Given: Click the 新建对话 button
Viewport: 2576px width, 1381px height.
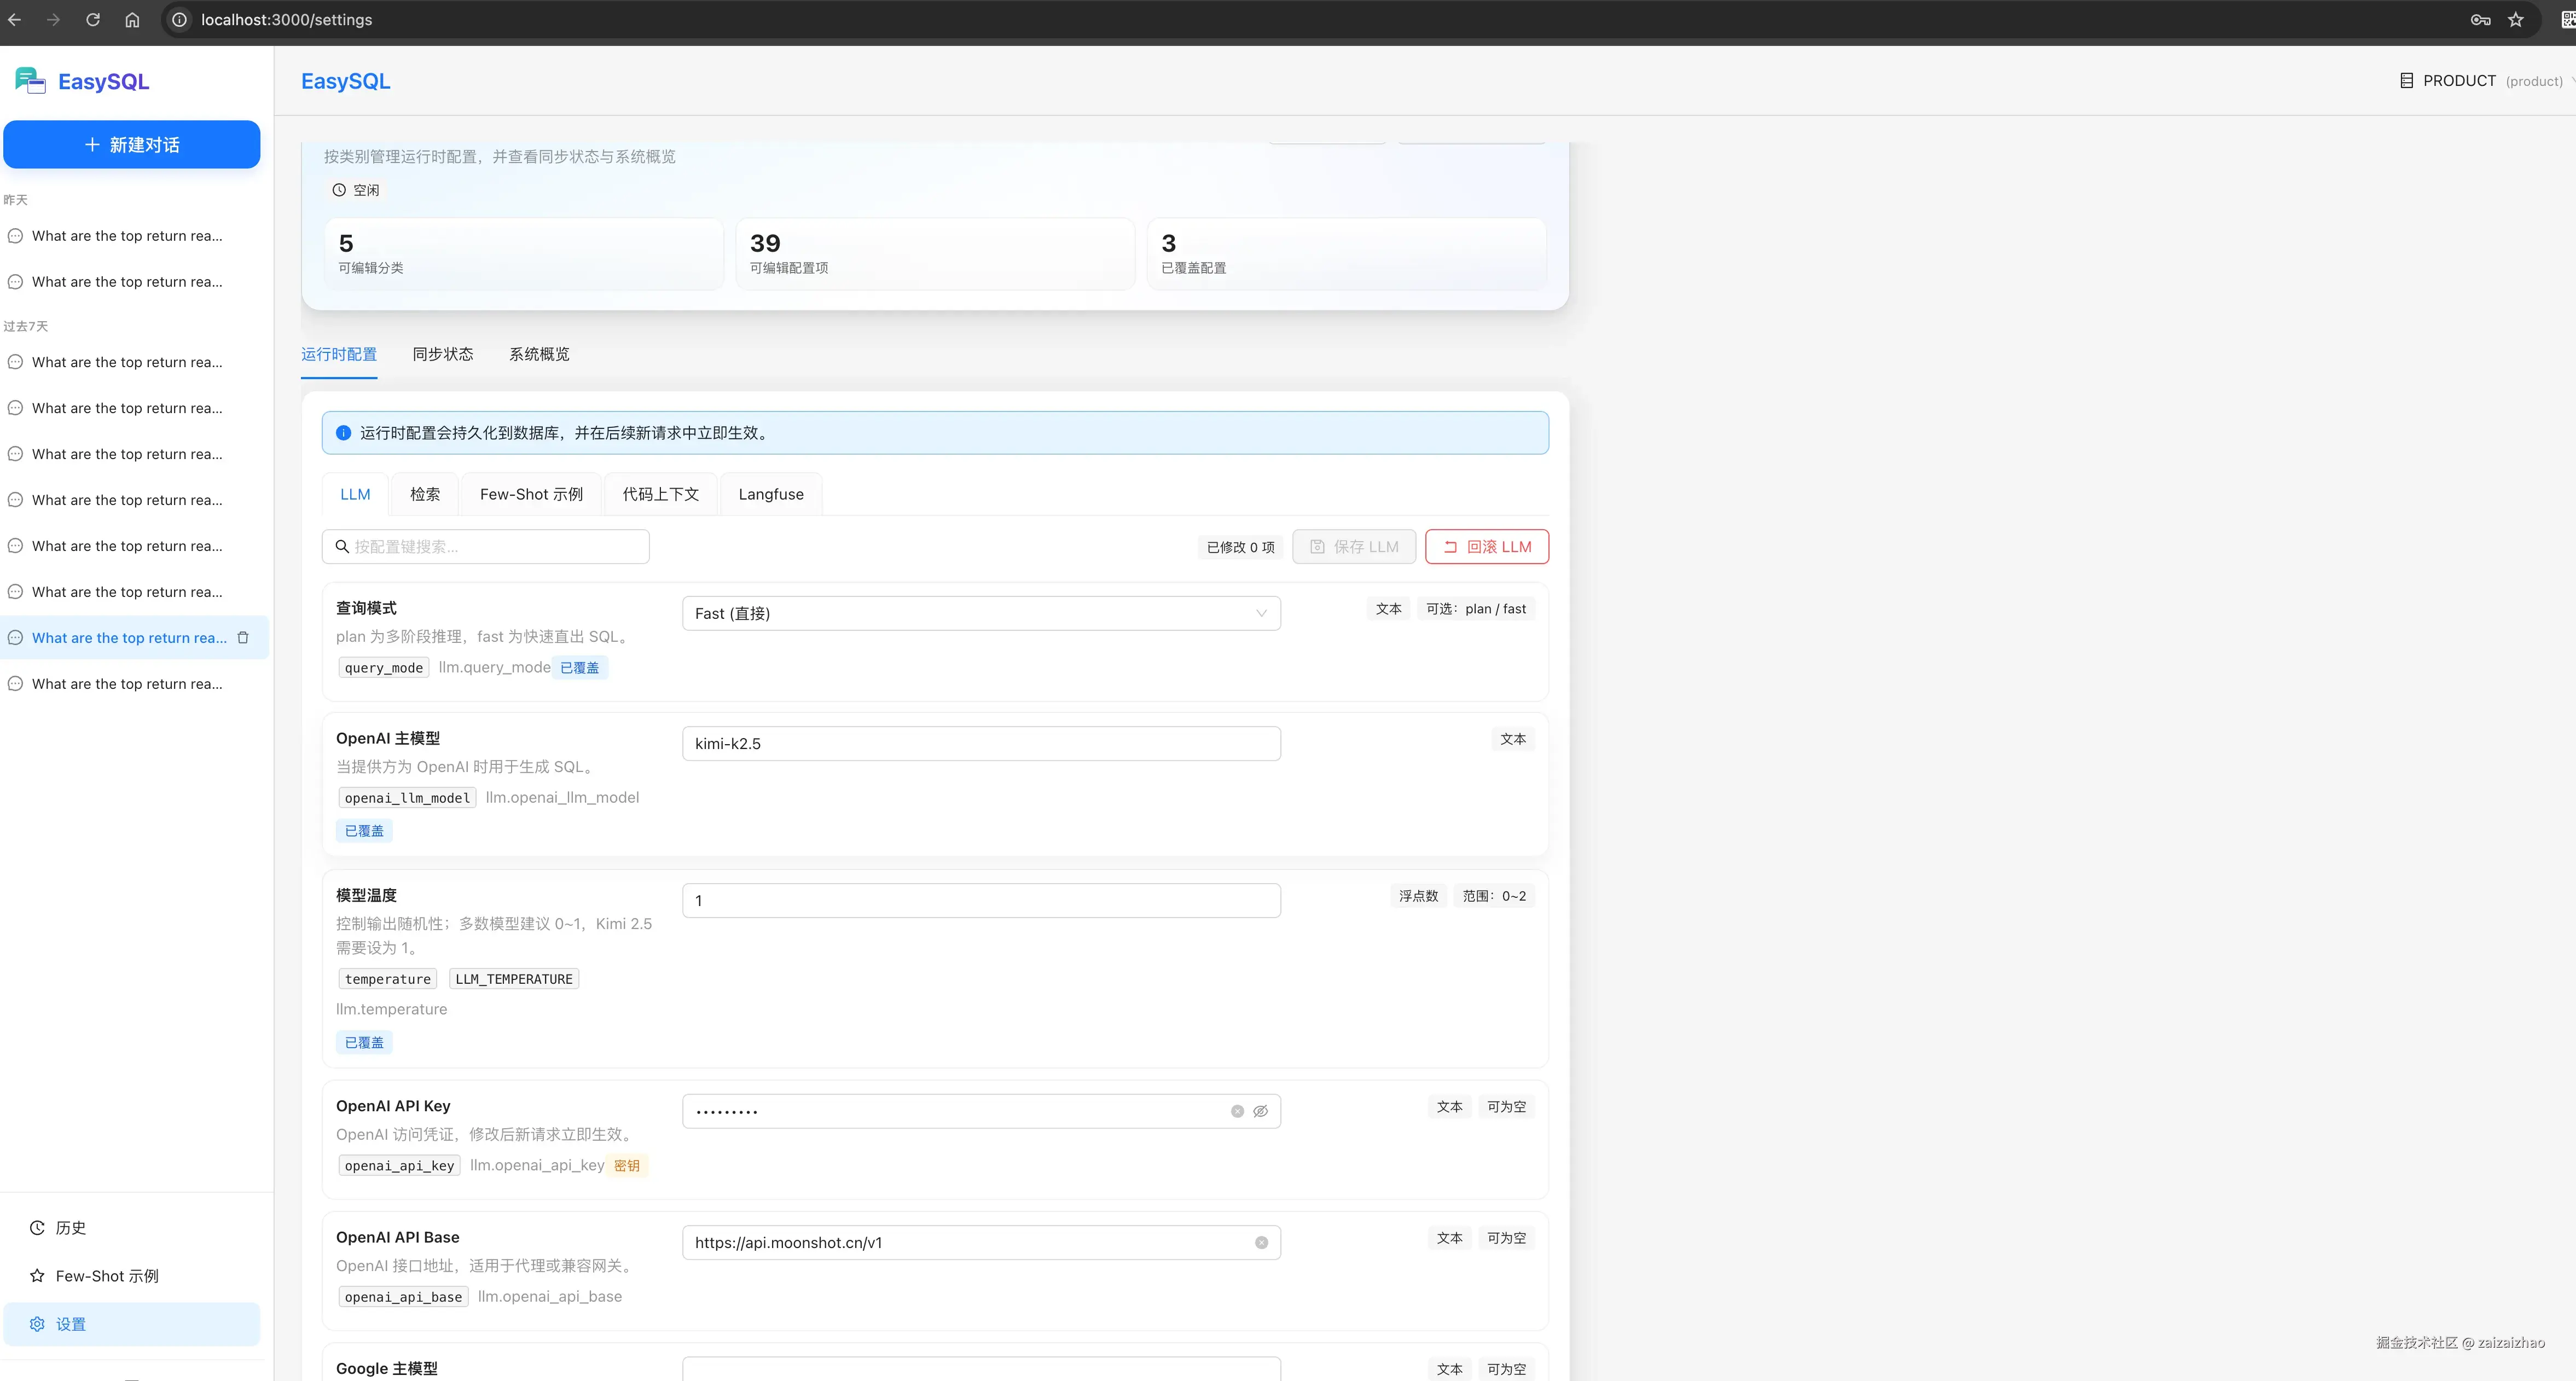Looking at the screenshot, I should pos(132,145).
